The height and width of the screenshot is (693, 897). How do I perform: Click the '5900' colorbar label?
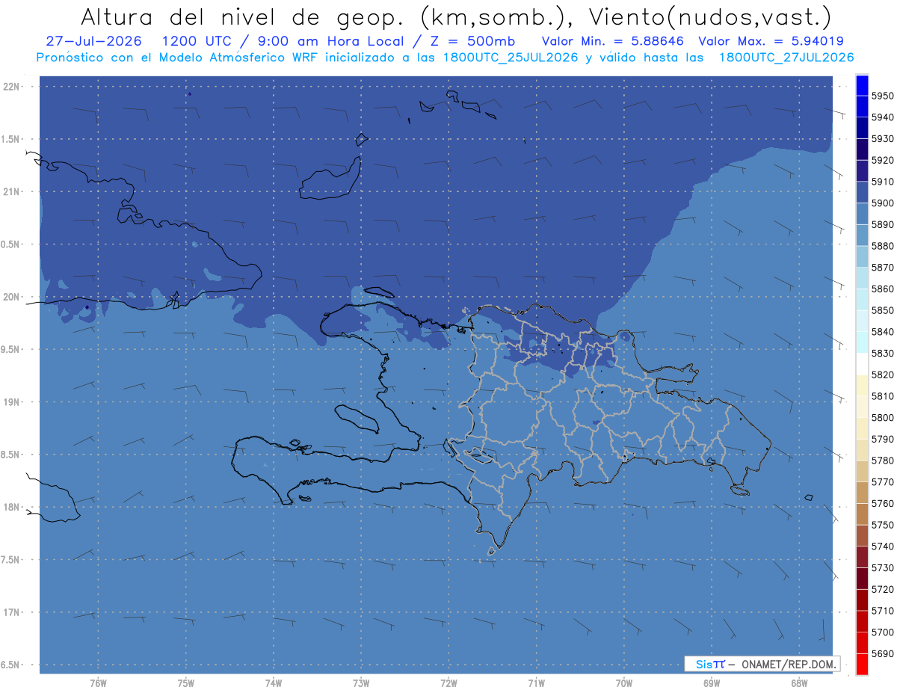883,203
